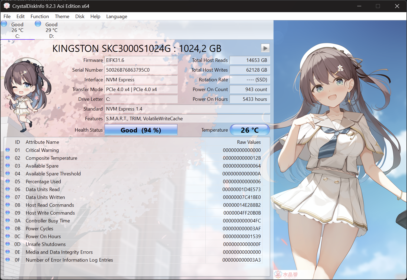Click the status dot beside Unsafe Shutdowns
Screen dimensions: 407x280
8,244
